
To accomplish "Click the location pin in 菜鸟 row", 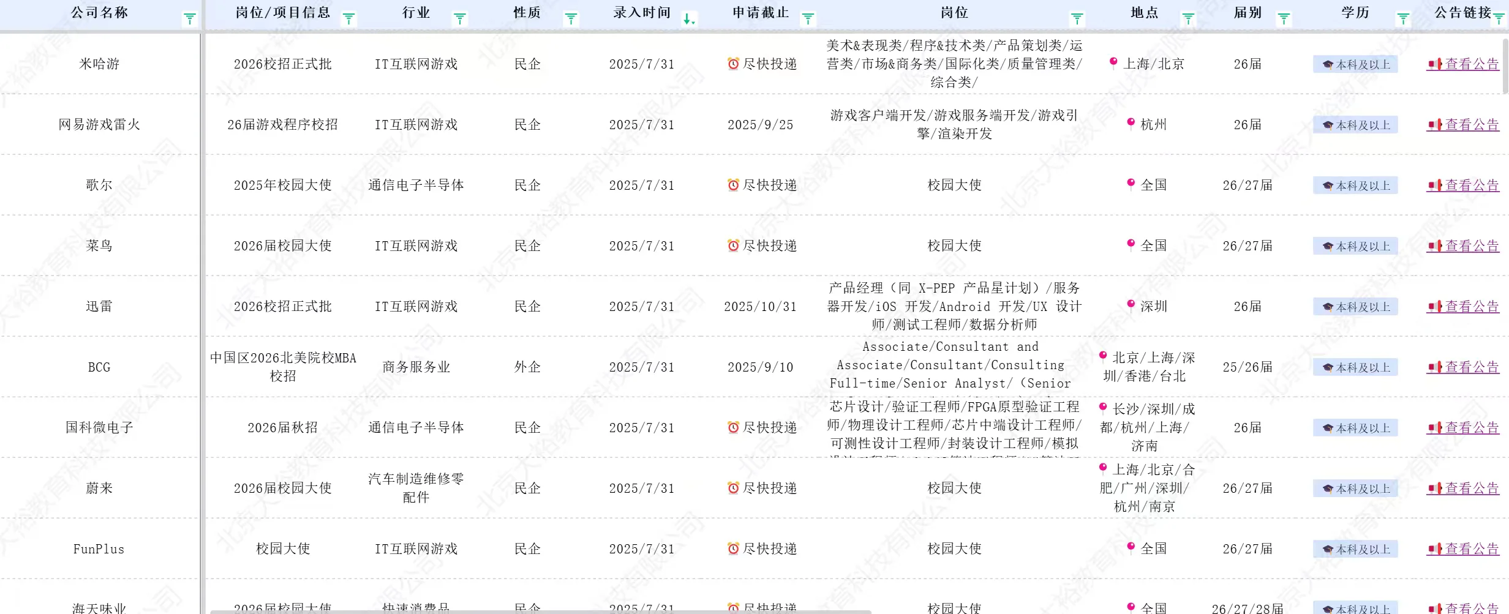I will point(1131,244).
